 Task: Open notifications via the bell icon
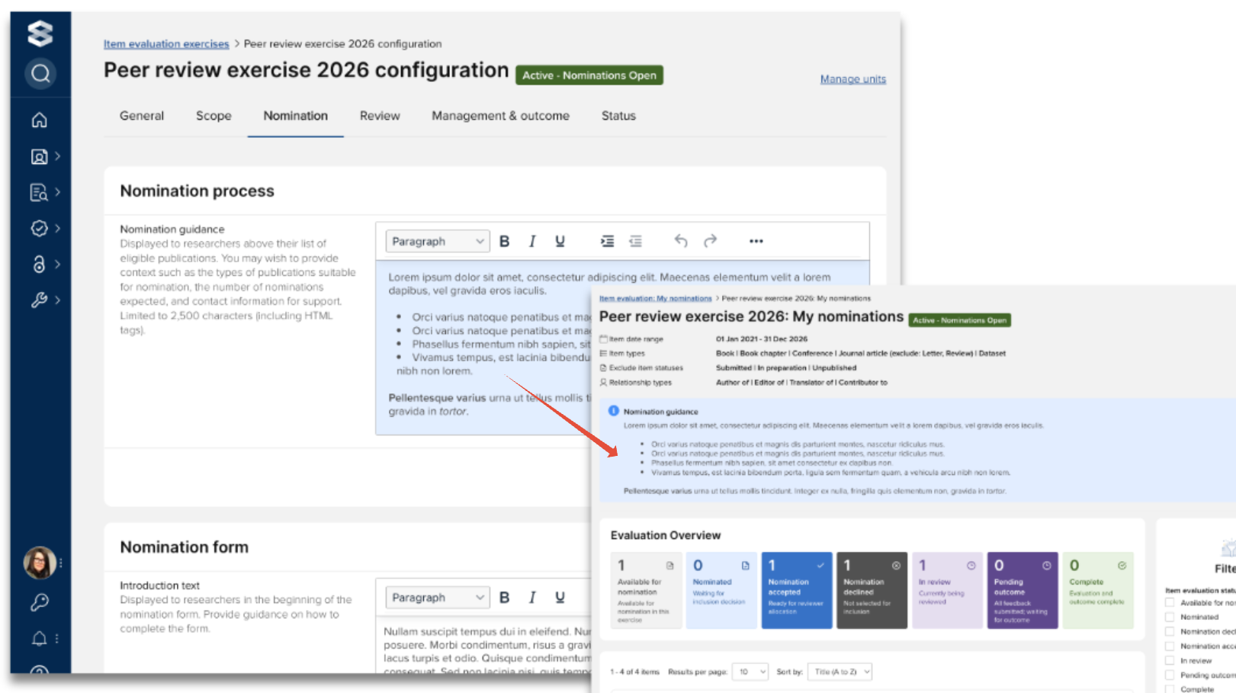pyautogui.click(x=39, y=639)
